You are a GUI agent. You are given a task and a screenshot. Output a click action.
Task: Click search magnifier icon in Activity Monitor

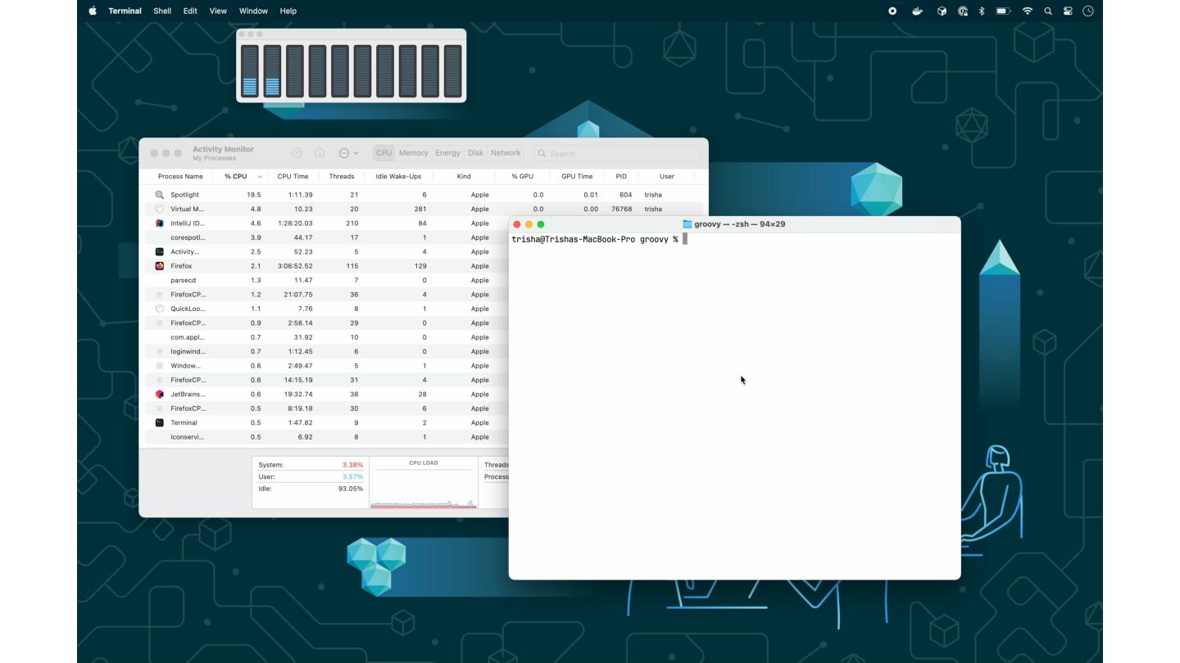(x=542, y=153)
